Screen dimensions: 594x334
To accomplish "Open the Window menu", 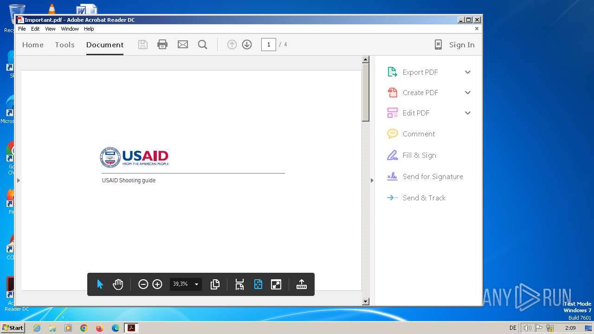I will pos(70,29).
